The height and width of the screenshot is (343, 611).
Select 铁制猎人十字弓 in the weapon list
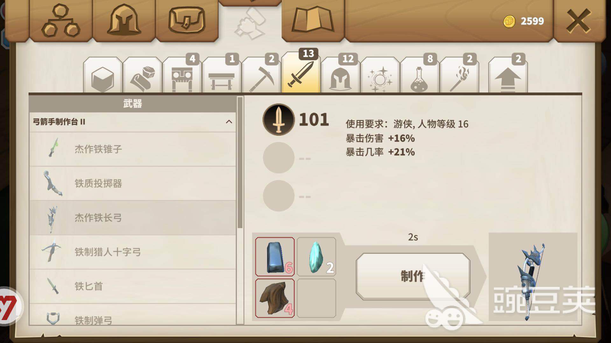133,252
